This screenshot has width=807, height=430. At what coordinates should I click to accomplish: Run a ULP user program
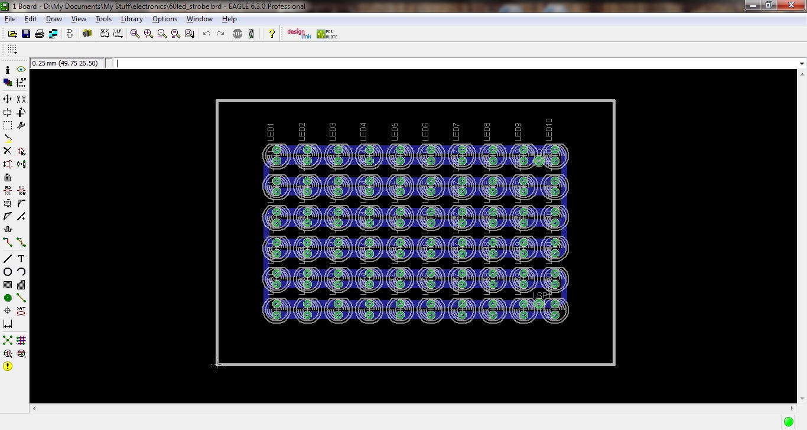[117, 34]
